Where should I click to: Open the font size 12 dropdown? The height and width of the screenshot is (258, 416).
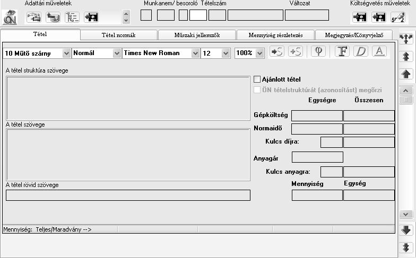coord(226,53)
